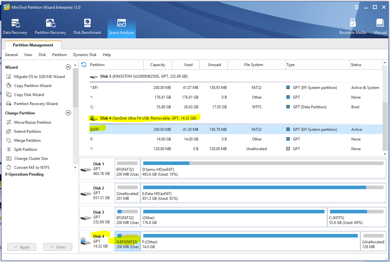Sort by the Capacity column header
390x262 pixels.
[158, 65]
